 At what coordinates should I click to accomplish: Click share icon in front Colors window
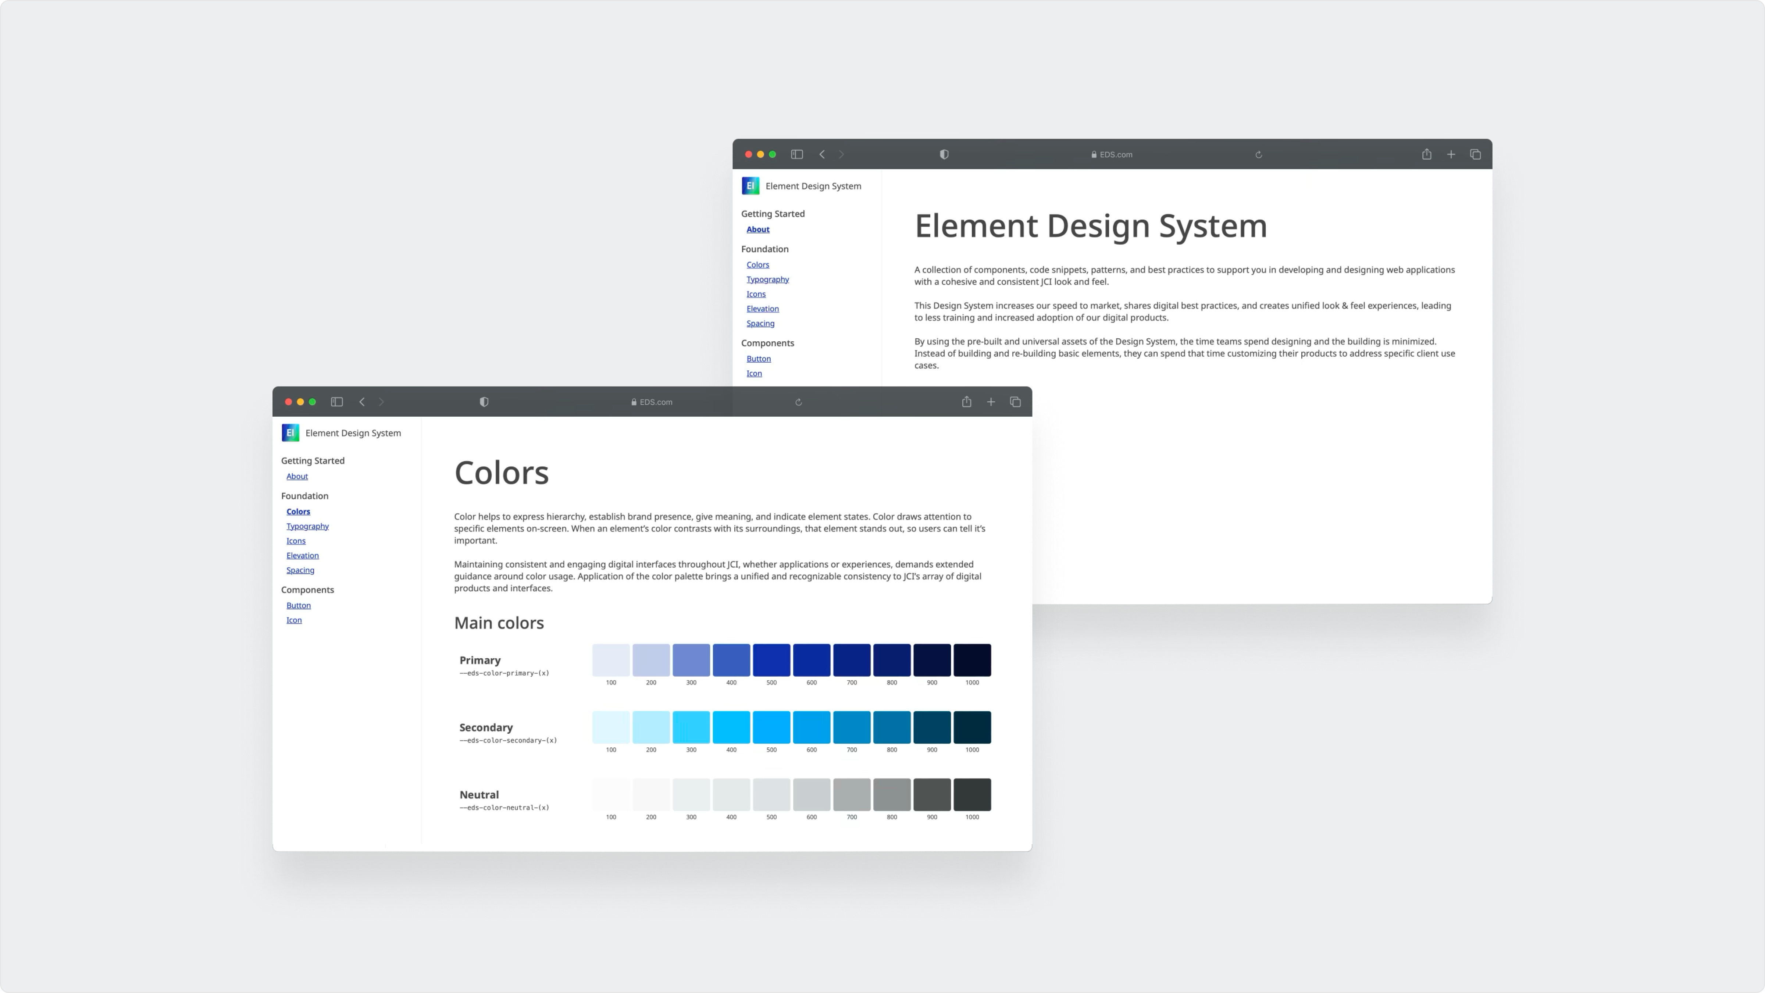(x=966, y=402)
